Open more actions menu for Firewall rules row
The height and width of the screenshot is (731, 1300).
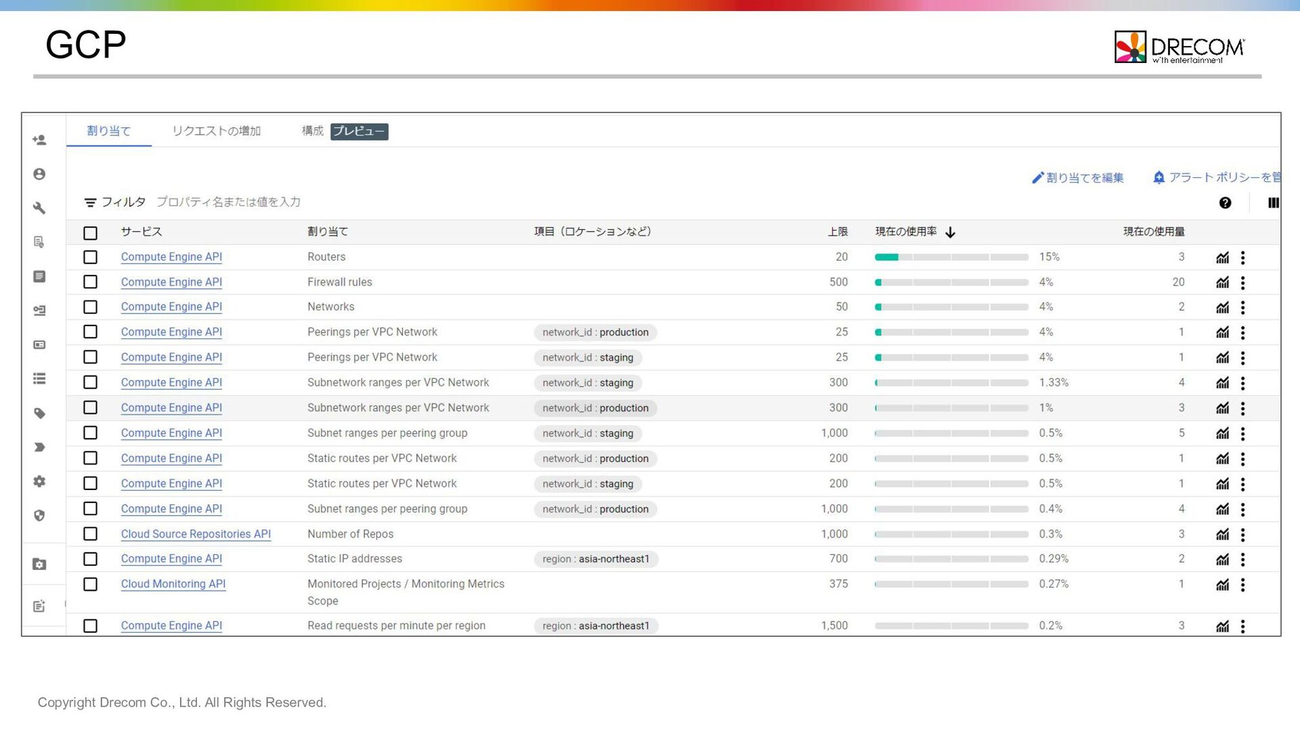point(1242,282)
